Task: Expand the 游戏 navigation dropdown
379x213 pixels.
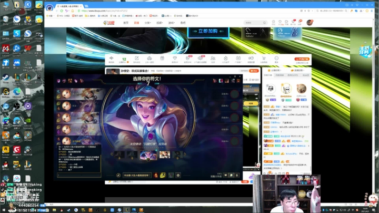Action: coord(172,23)
